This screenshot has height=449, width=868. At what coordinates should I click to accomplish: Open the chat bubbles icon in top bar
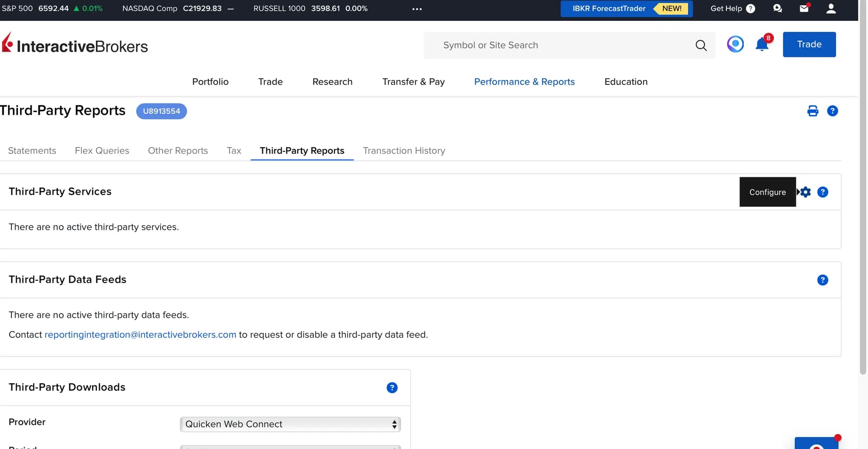tap(778, 9)
